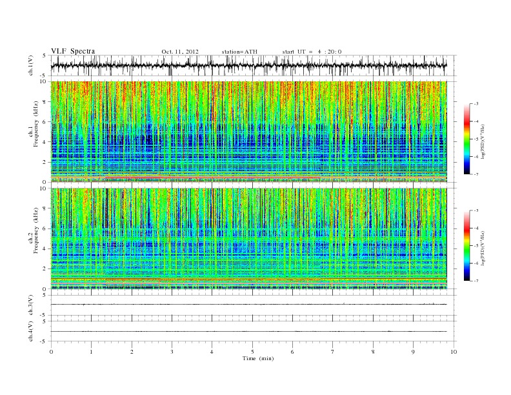Click the ch.2 colorbar log(PSD) label
Viewport: 511px width, 395px height.
pos(484,248)
